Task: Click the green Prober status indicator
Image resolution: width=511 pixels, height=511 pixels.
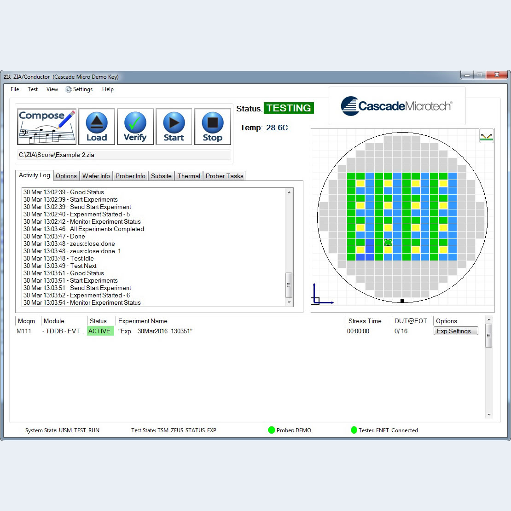Action: coord(272,430)
